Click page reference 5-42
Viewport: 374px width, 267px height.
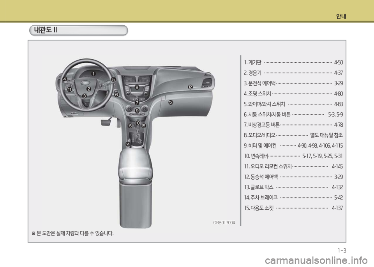339,198
